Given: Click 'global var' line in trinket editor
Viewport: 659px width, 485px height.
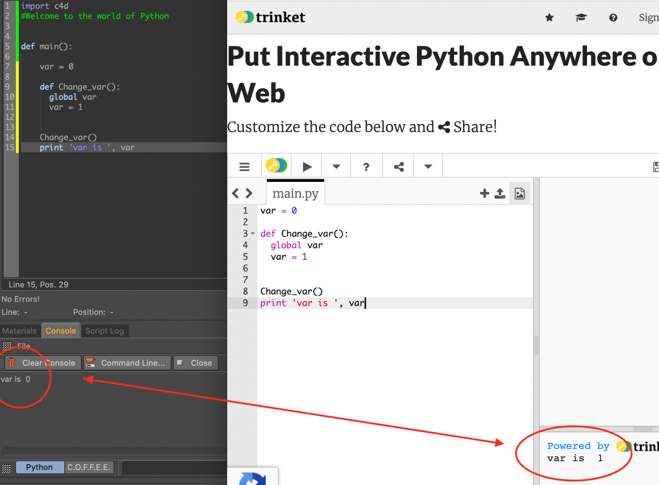Looking at the screenshot, I should coord(296,245).
